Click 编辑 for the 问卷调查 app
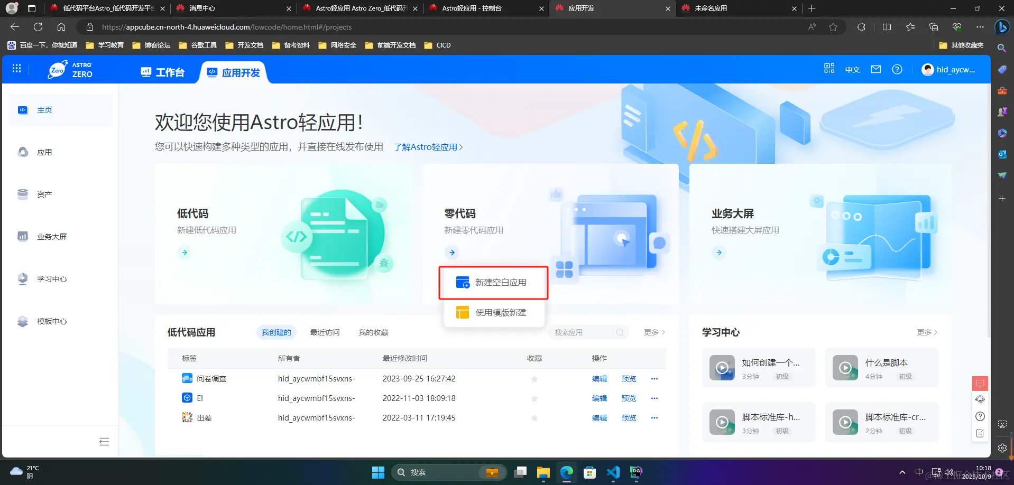This screenshot has width=1014, height=485. pos(600,379)
